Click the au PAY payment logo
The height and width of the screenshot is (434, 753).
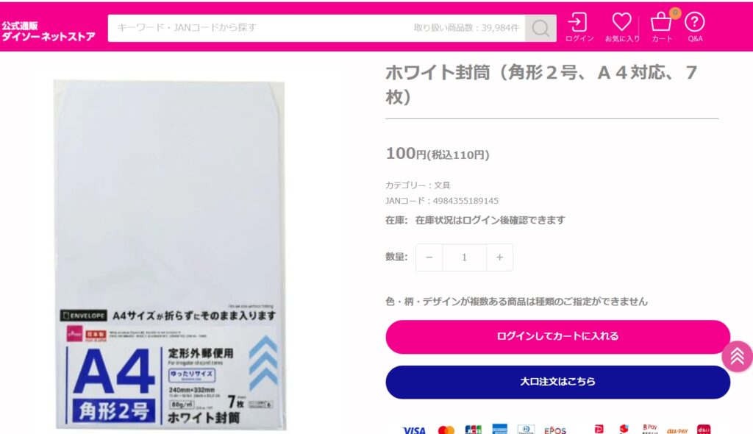click(x=677, y=430)
